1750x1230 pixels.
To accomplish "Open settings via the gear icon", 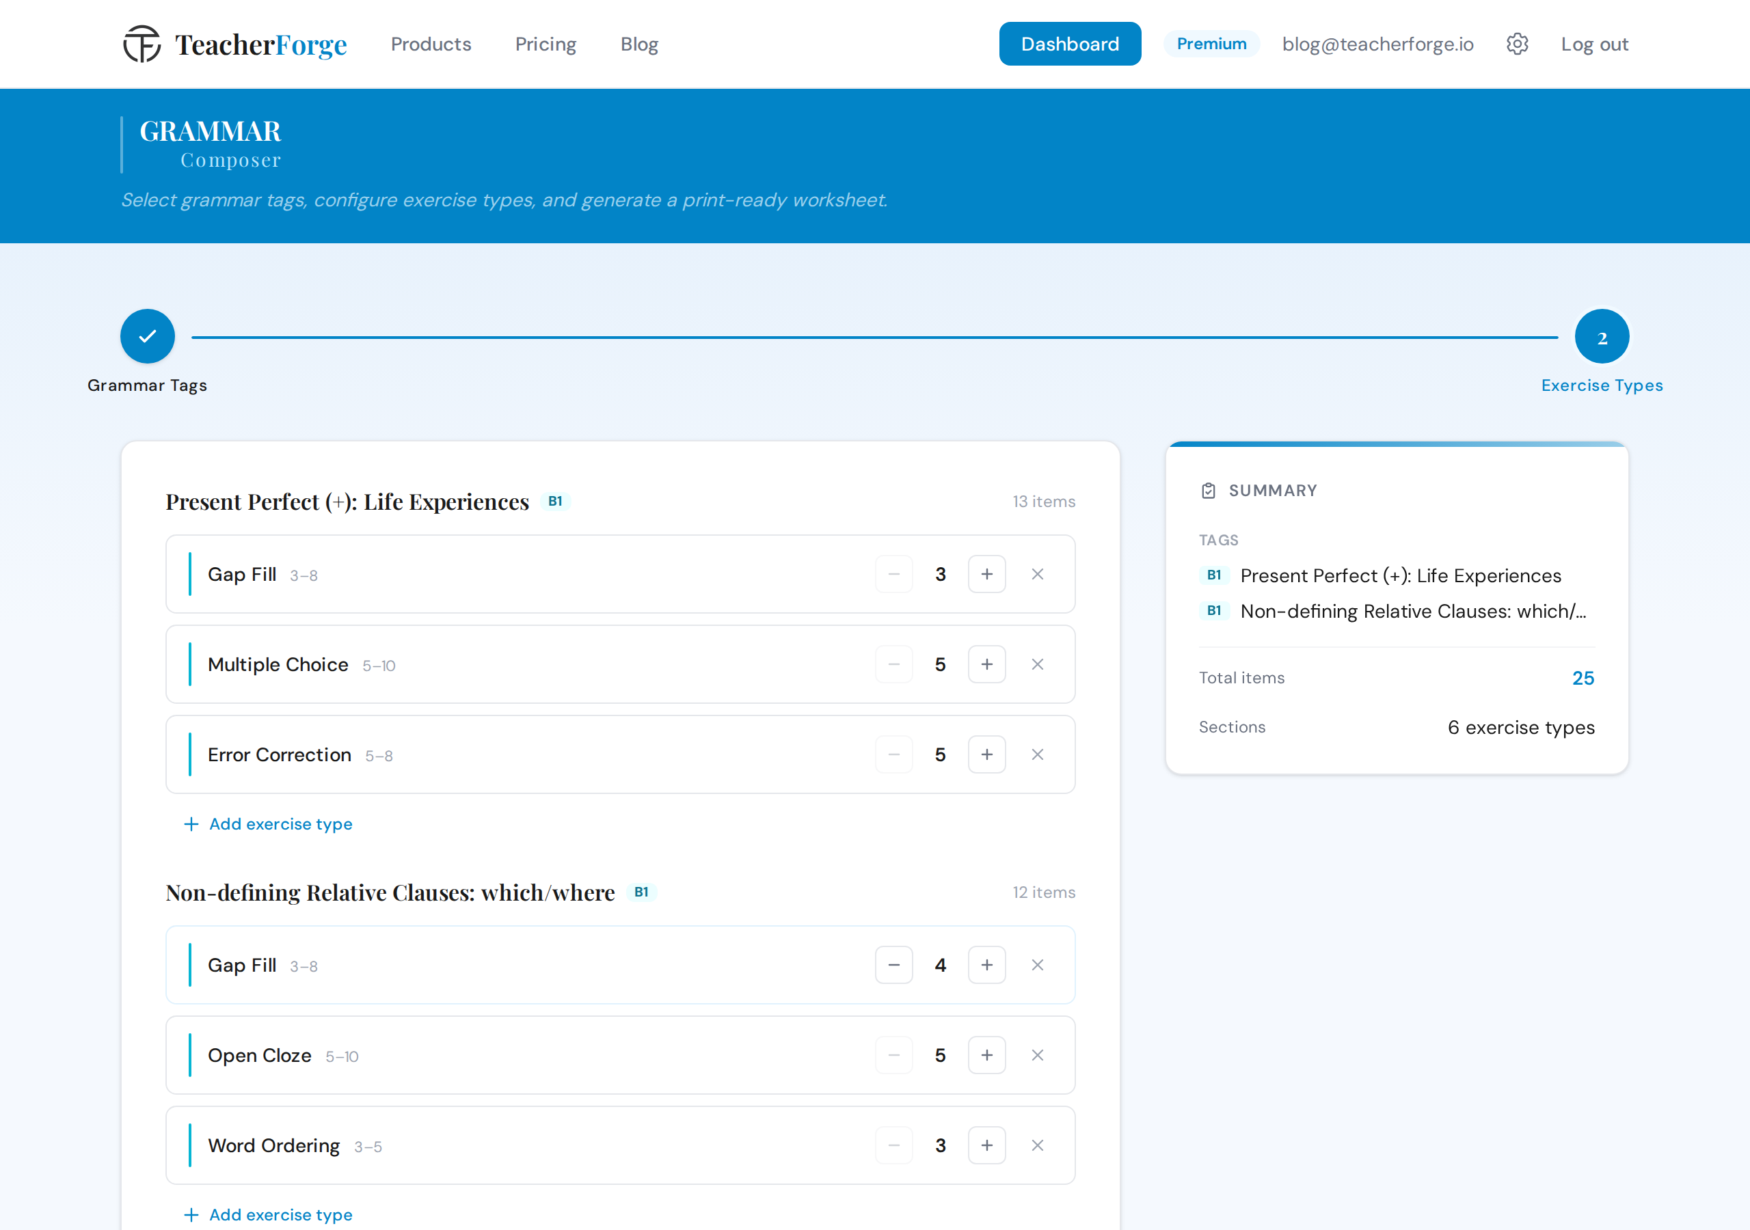I will click(1517, 44).
